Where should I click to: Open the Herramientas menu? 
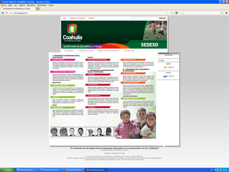click(x=42, y=5)
